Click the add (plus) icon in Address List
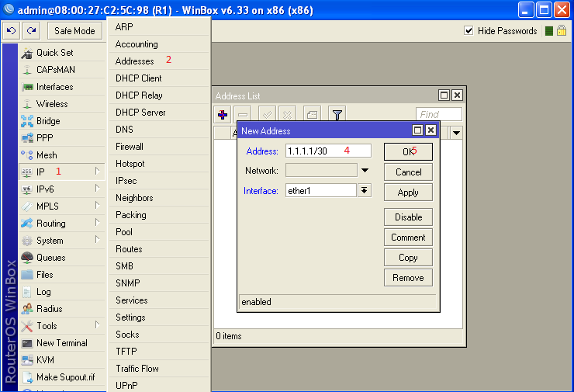This screenshot has width=574, height=392. tap(222, 115)
